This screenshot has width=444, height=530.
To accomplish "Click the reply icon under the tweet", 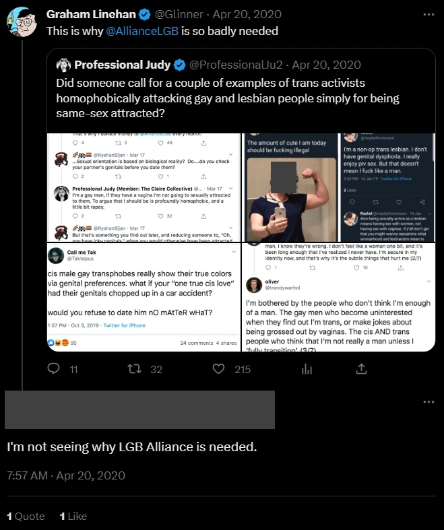I will 56,368.
